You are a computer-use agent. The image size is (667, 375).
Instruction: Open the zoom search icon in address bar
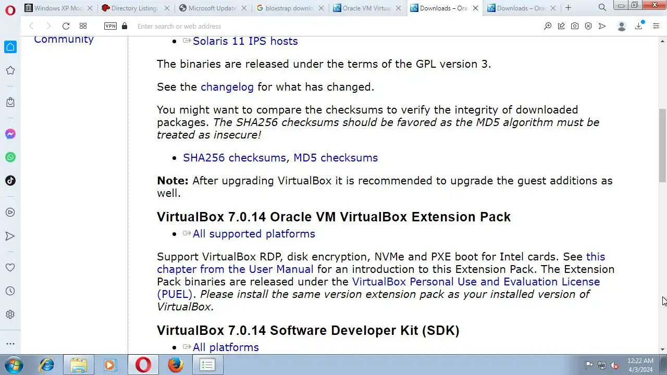pos(548,26)
